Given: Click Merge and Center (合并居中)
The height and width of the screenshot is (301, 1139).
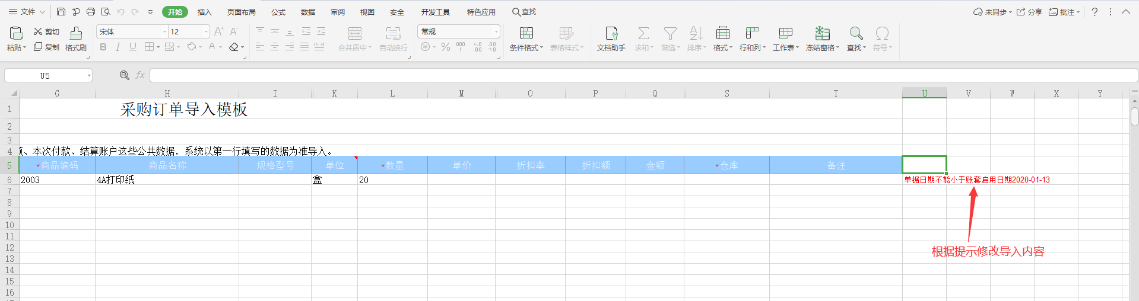Looking at the screenshot, I should 355,39.
